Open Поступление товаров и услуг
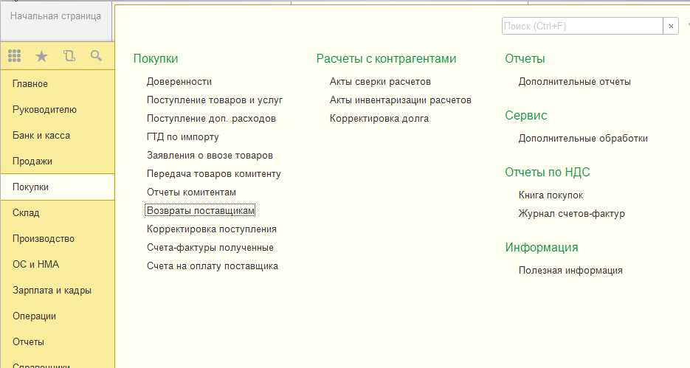This screenshot has height=368, width=690. [x=215, y=100]
